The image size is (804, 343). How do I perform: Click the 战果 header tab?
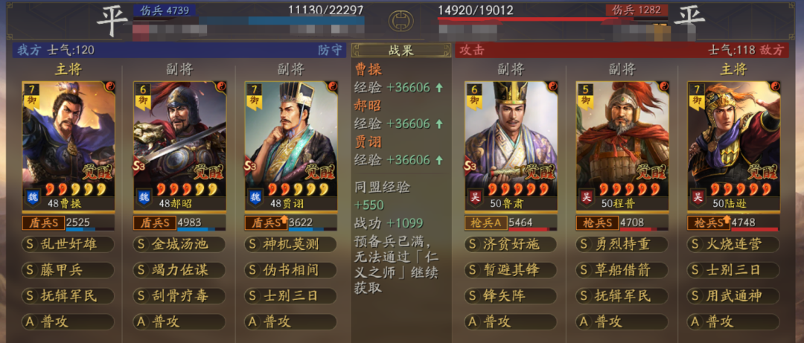click(401, 51)
